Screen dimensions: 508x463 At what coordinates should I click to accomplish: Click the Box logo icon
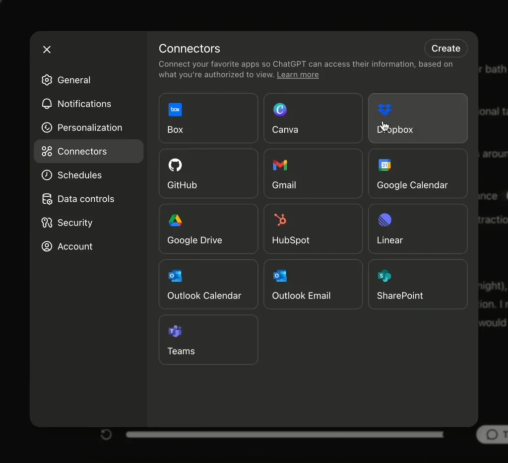(x=175, y=110)
